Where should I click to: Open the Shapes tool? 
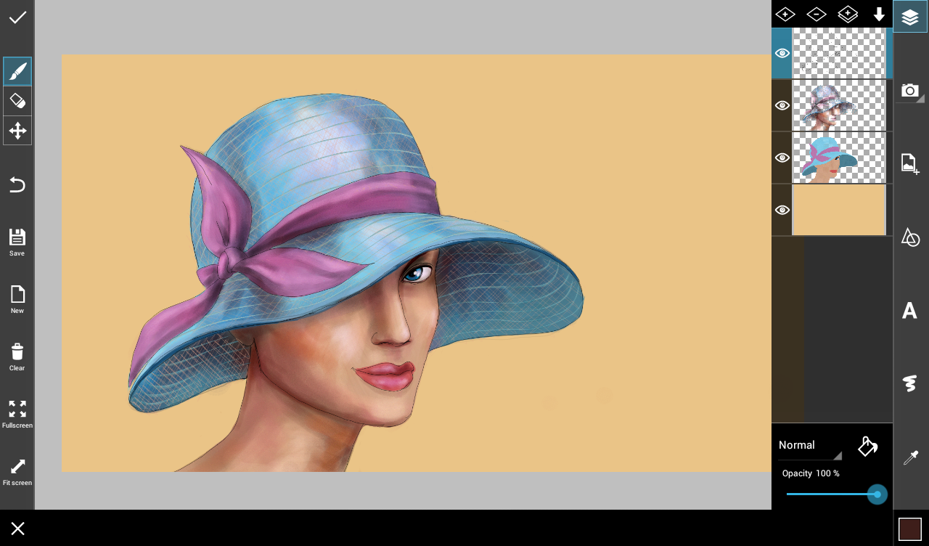910,237
